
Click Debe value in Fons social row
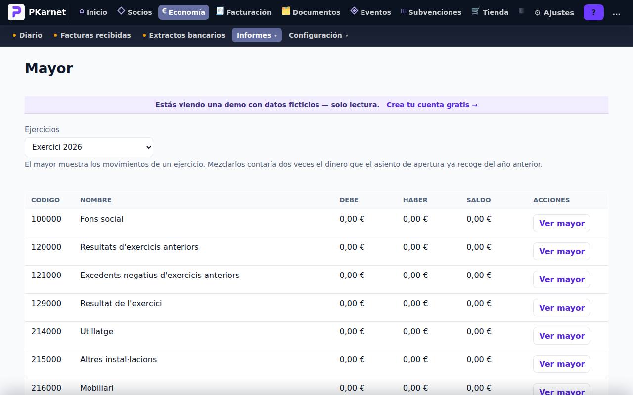[352, 219]
